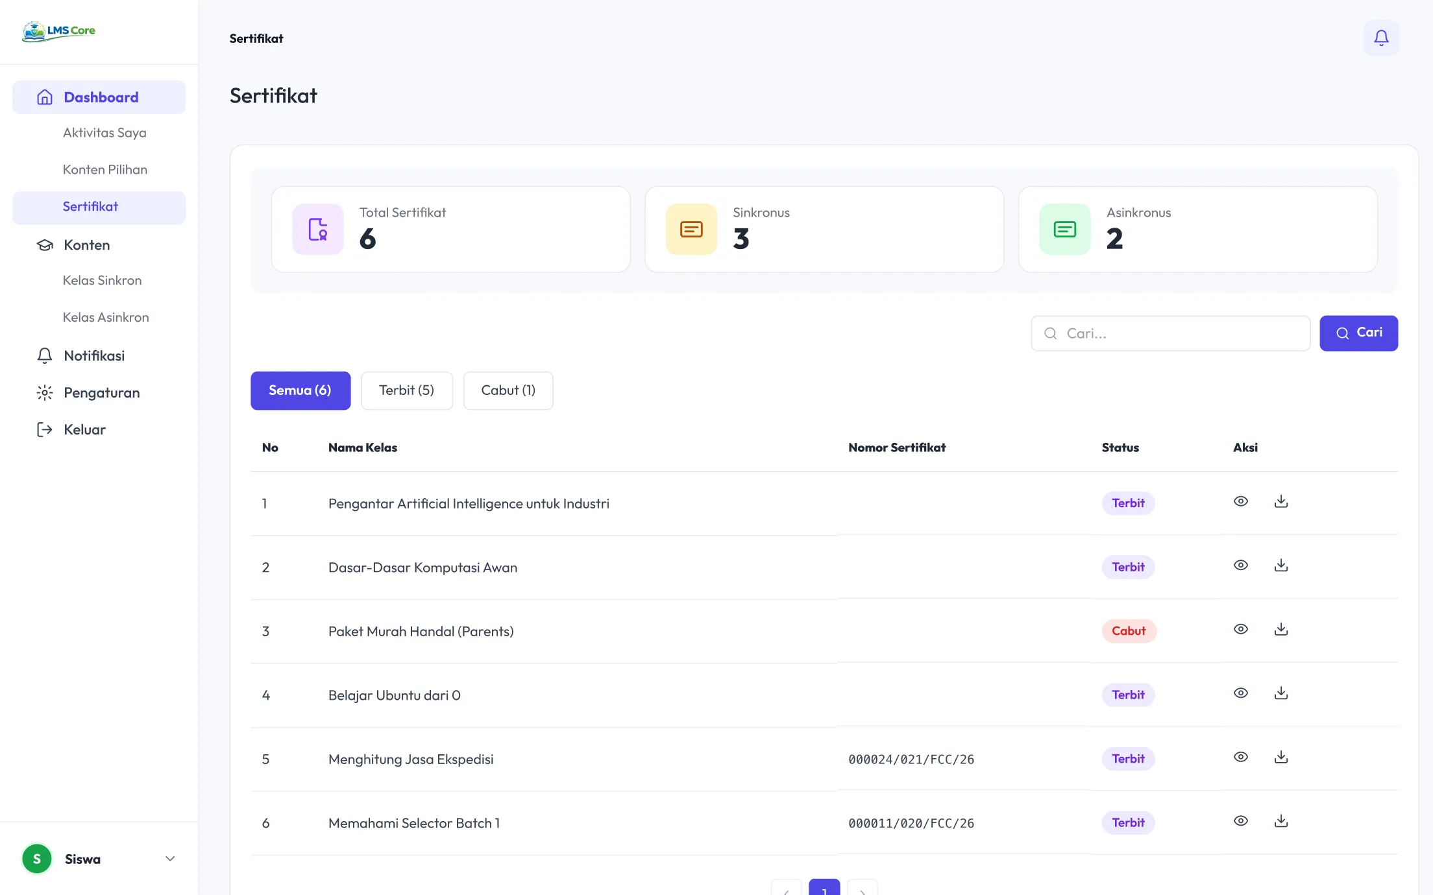Open Dashboard in the sidebar
Viewport: 1433px width, 895px height.
[99, 97]
